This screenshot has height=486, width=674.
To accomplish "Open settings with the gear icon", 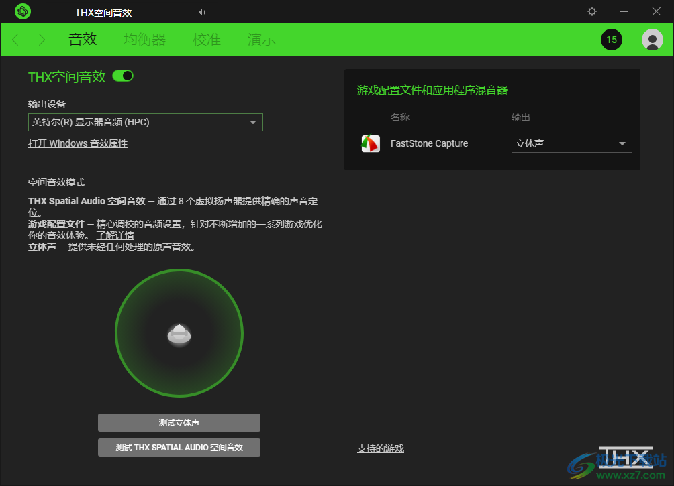I will click(591, 11).
